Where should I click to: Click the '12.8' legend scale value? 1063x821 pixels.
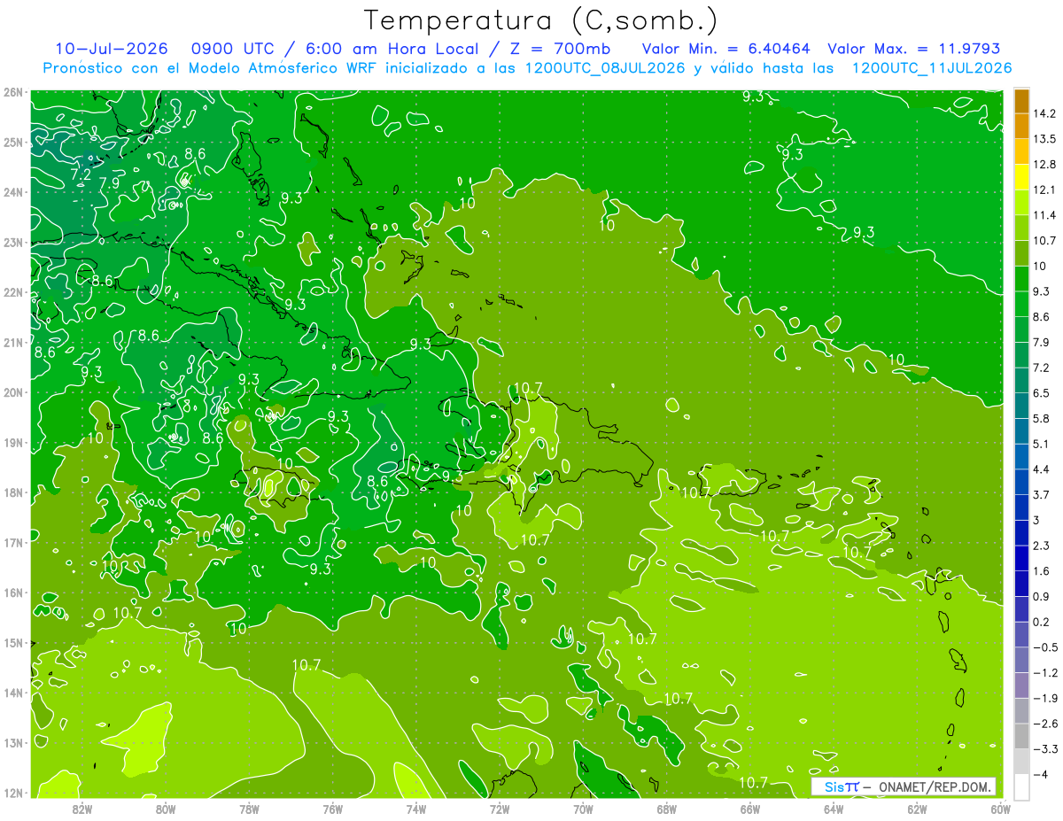pyautogui.click(x=1044, y=165)
